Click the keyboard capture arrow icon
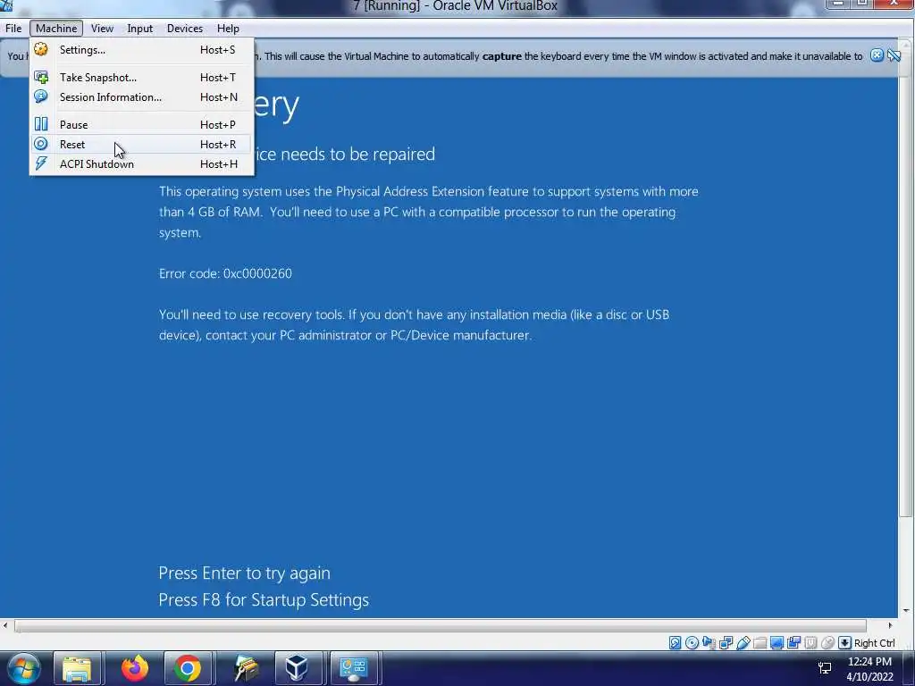This screenshot has width=915, height=686. 844,643
